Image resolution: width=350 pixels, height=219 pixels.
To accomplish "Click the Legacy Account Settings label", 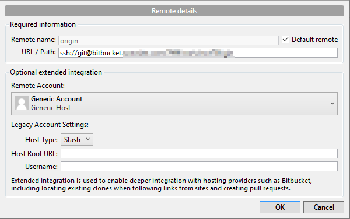I will pyautogui.click(x=50, y=125).
